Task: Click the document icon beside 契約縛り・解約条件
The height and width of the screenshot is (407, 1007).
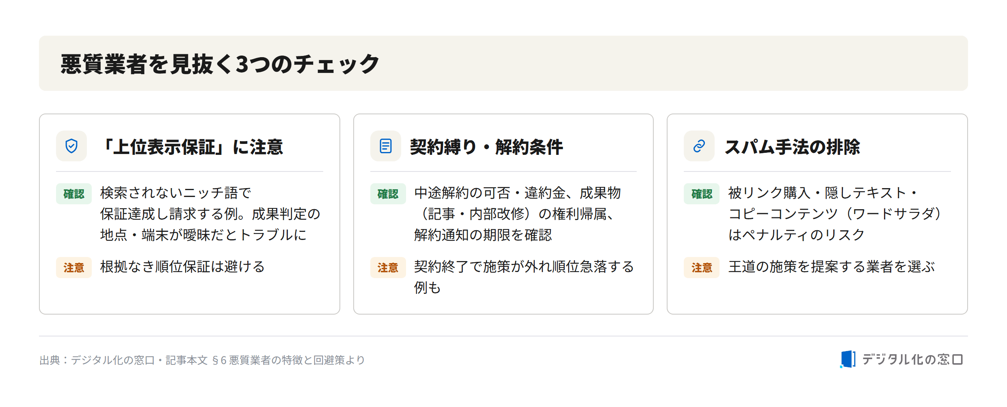Action: [385, 146]
